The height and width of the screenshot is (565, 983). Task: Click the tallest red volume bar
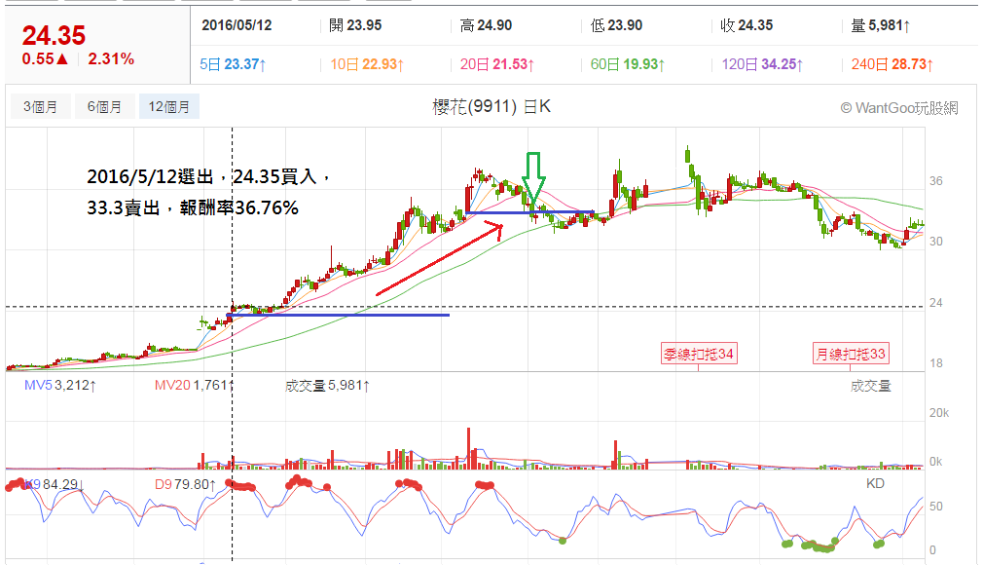(468, 448)
